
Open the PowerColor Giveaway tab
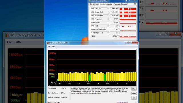(x=120, y=4)
